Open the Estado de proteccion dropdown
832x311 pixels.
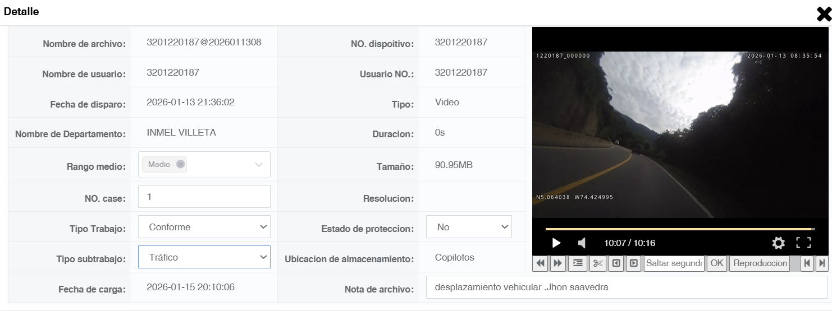469,227
